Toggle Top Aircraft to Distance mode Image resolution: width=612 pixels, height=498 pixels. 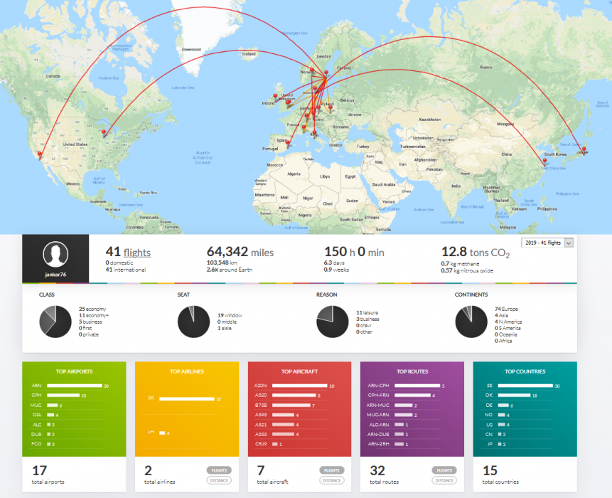[x=331, y=480]
